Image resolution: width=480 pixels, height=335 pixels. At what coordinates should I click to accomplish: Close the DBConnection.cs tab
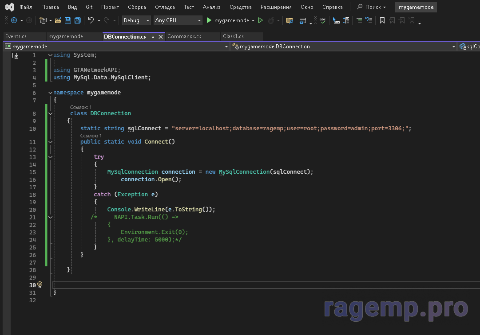[x=160, y=37]
